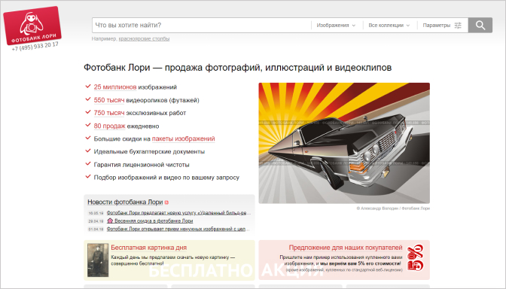Open the Параметры search options

point(442,25)
